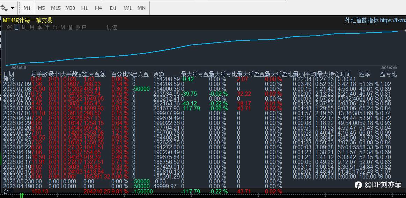Click profit value 2358.58
The height and width of the screenshot is (198, 406).
click(x=94, y=133)
